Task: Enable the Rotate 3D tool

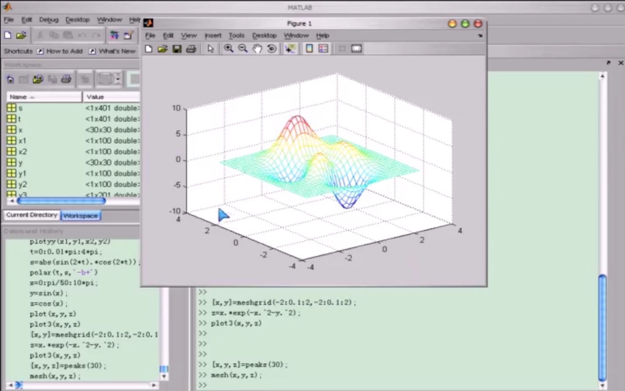Action: [272, 48]
